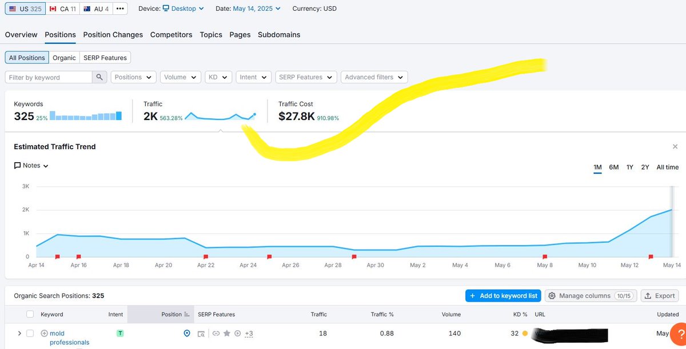Open the Volume filter dropdown
The width and height of the screenshot is (686, 349).
[180, 77]
